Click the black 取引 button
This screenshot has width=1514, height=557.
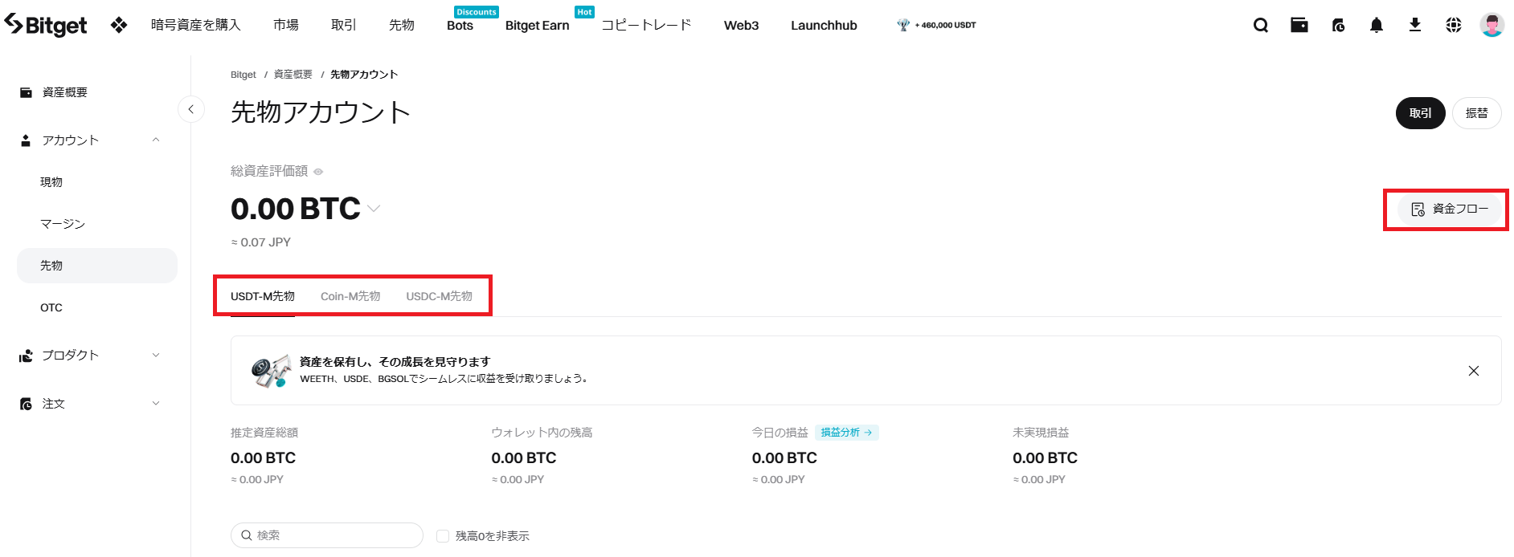click(x=1421, y=113)
